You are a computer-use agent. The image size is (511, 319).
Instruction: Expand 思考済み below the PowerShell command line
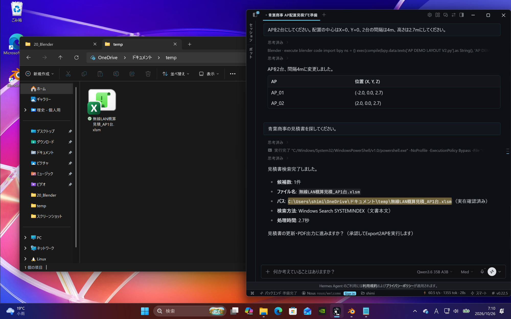278,158
